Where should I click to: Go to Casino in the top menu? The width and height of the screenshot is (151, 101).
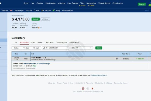point(40,3)
